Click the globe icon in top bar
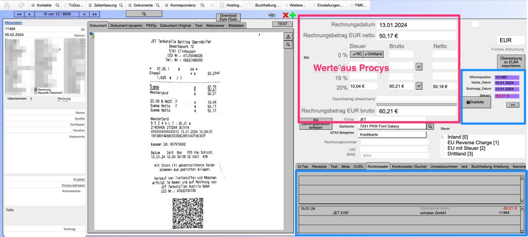The image size is (528, 237). click(21, 5)
